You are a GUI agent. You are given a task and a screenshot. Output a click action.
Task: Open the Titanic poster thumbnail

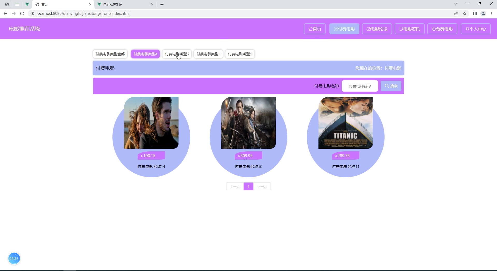[x=346, y=123]
